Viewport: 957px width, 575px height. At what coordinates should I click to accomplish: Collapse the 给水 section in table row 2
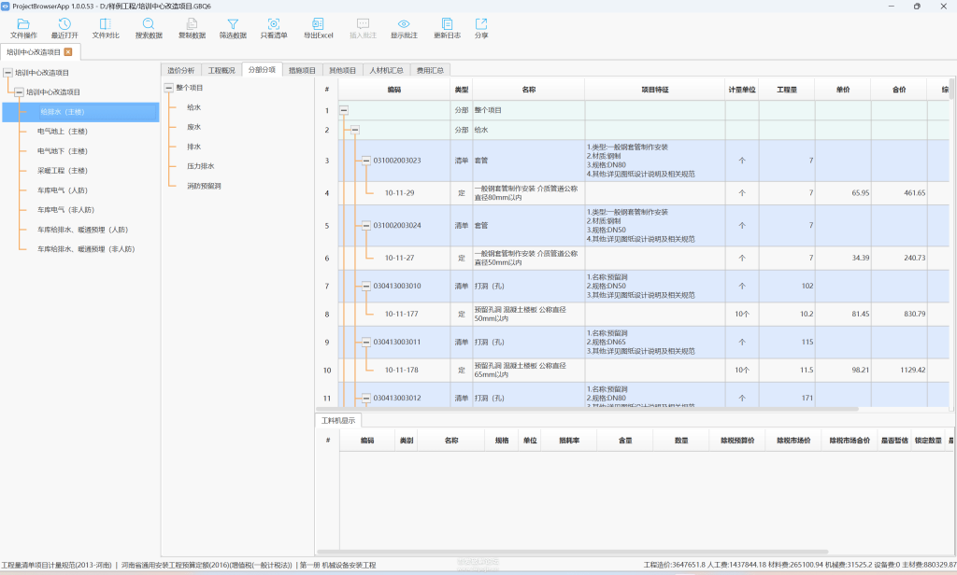pyautogui.click(x=354, y=130)
